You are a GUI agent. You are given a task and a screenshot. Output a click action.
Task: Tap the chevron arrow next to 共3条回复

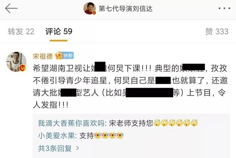(x=78, y=148)
